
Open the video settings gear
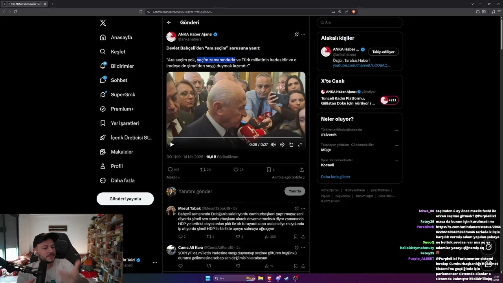click(282, 145)
